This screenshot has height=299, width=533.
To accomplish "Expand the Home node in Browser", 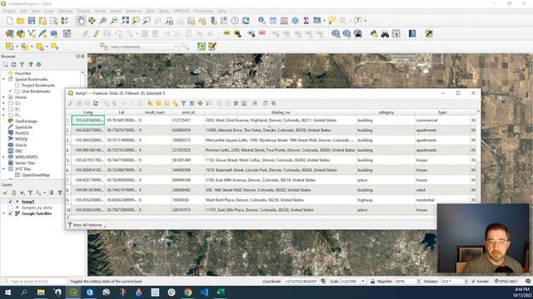I will click(x=3, y=97).
